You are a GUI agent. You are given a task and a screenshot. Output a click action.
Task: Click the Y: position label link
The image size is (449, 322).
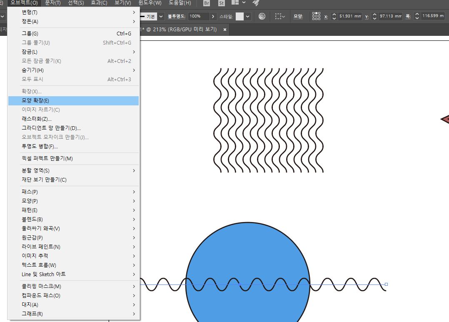pos(367,17)
